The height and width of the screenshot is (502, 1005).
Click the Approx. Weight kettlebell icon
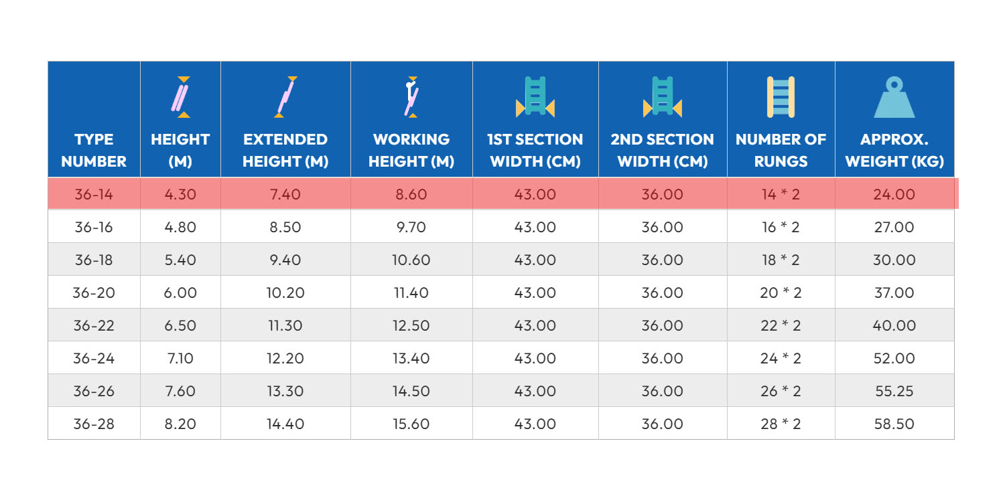pyautogui.click(x=894, y=98)
